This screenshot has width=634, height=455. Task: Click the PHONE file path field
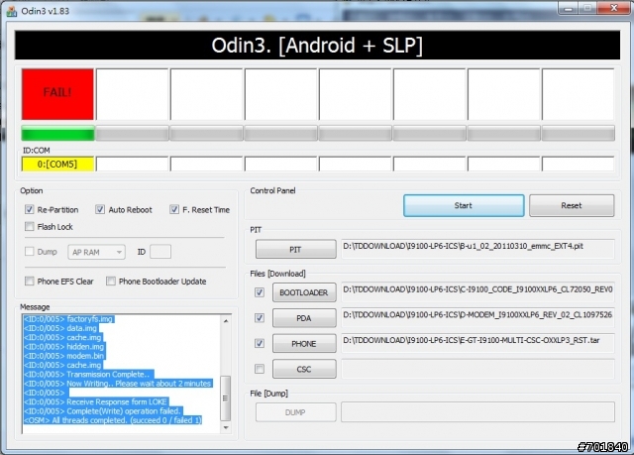pyautogui.click(x=477, y=343)
